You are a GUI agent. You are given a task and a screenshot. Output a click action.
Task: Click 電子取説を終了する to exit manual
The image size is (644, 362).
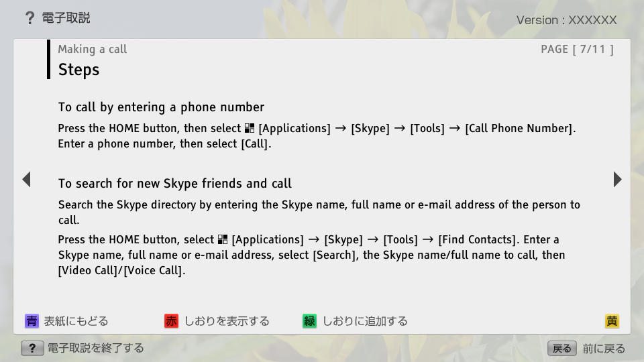[x=95, y=348]
